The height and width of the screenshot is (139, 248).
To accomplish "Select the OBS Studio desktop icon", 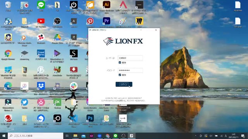I will (57, 22).
